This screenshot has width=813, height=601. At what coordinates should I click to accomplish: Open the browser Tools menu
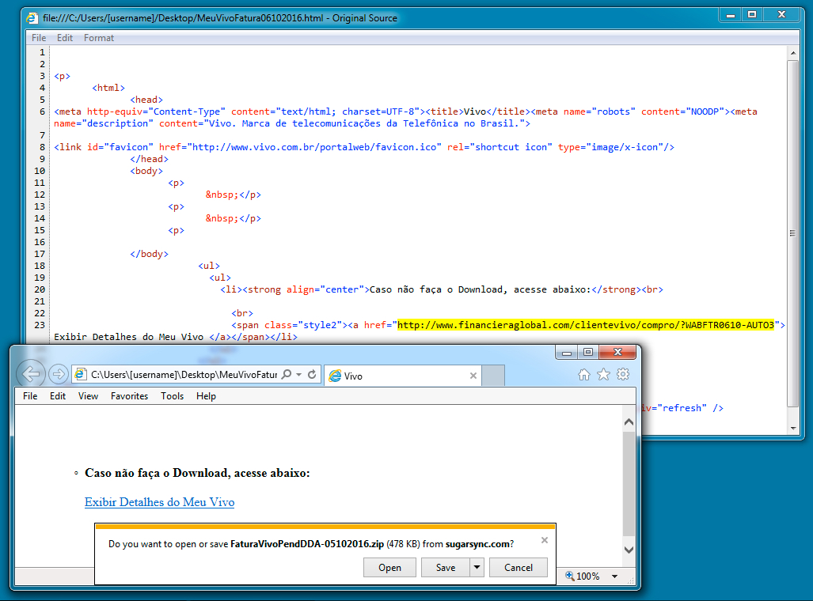click(x=172, y=396)
